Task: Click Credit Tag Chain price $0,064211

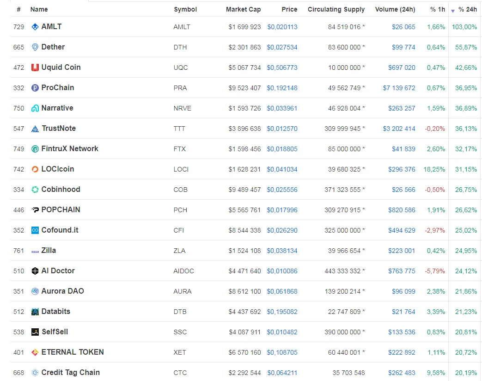Action: tap(282, 373)
